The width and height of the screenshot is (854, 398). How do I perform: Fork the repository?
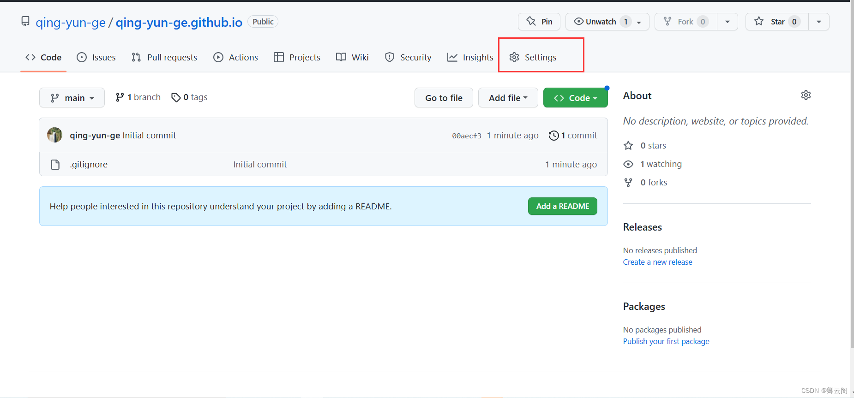686,22
